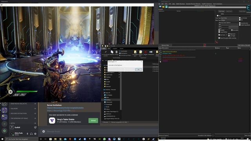Image resolution: width=251 pixels, height=141 pixels.
Task: Select Lokaler Datenträger (C:) in the Explorer tree
Action: (112, 112)
